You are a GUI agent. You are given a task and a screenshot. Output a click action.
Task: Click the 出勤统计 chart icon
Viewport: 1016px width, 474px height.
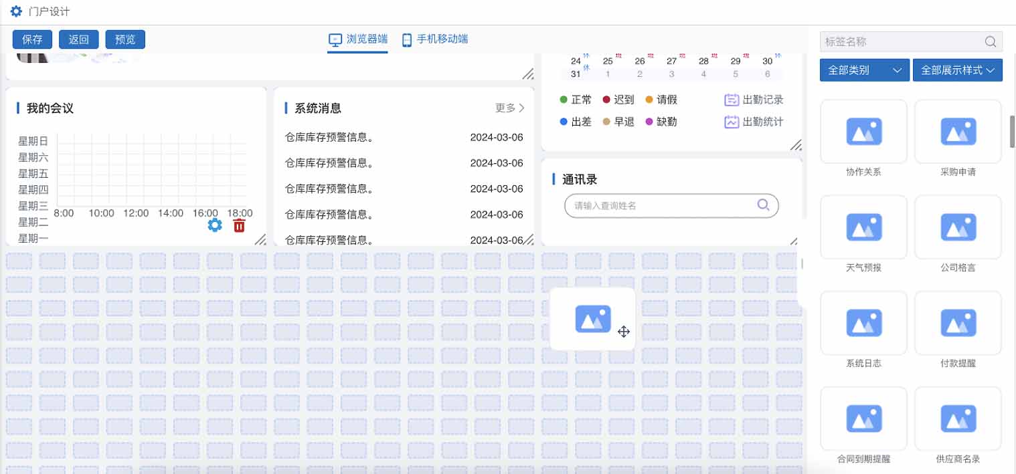(731, 122)
